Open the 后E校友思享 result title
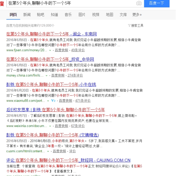The height and width of the screenshot is (176, 176). coord(56,110)
